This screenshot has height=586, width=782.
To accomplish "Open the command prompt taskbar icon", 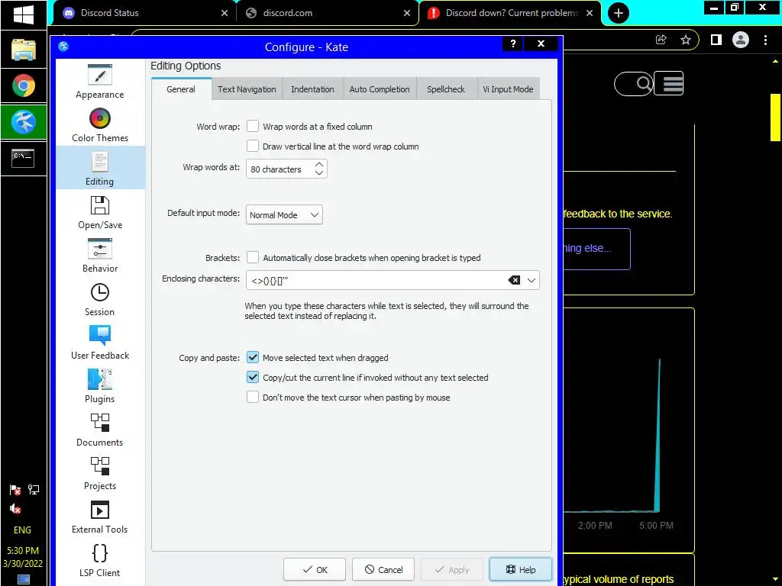I will [24, 158].
